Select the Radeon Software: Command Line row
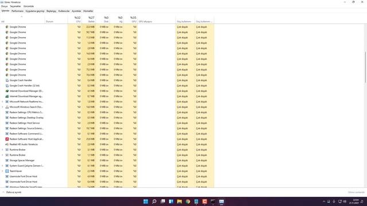367x206 pixels. coord(107,133)
